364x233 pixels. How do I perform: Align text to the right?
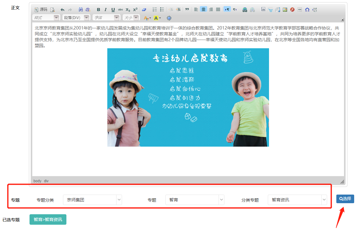211,10
